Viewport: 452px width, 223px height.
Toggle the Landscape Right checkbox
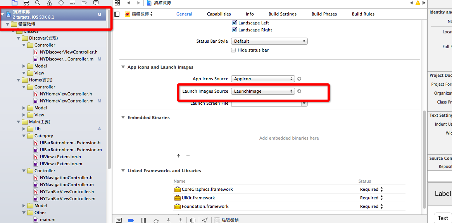tap(234, 30)
